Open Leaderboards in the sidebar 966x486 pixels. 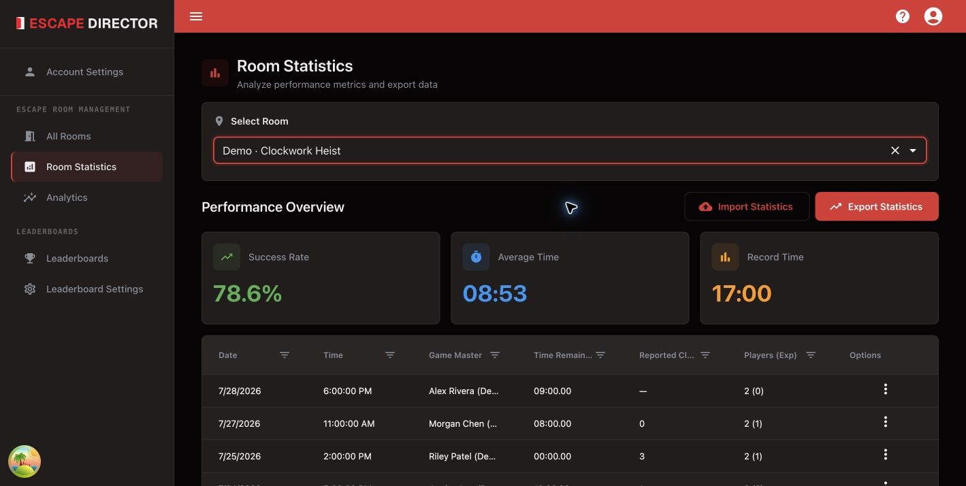click(86, 259)
